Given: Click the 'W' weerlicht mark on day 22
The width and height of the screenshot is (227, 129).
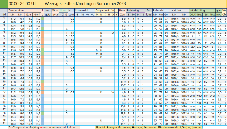Looking at the screenshot, I should (113, 92).
